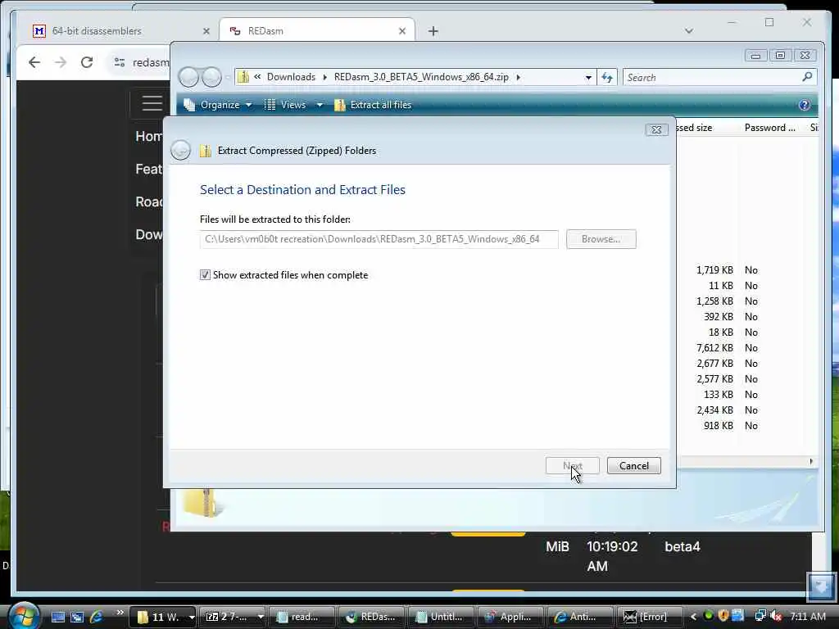Switch to the 'Anti...' Internet Explorer taskbar button

(x=580, y=617)
